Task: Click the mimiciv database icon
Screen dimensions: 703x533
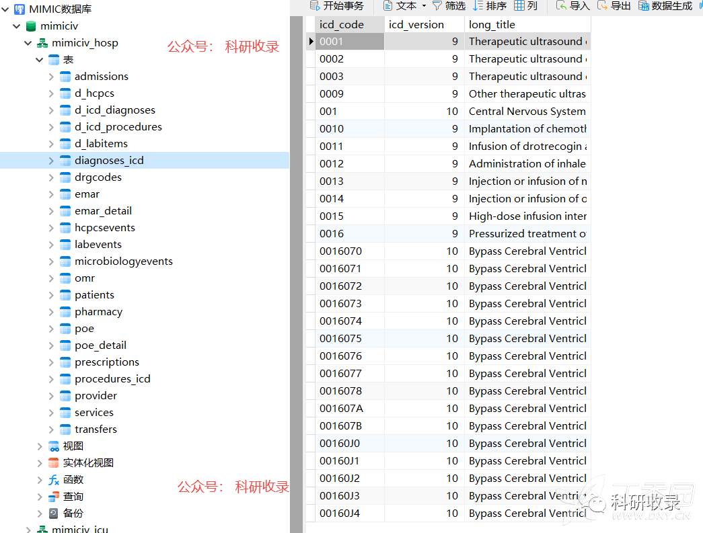Action: 30,26
